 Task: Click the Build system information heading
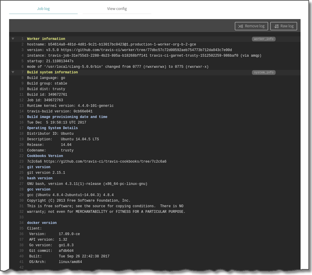[52, 72]
